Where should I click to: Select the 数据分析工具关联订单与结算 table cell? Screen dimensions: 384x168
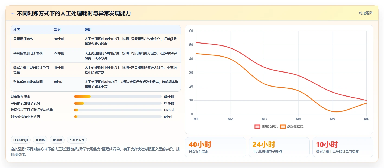(x=31, y=70)
